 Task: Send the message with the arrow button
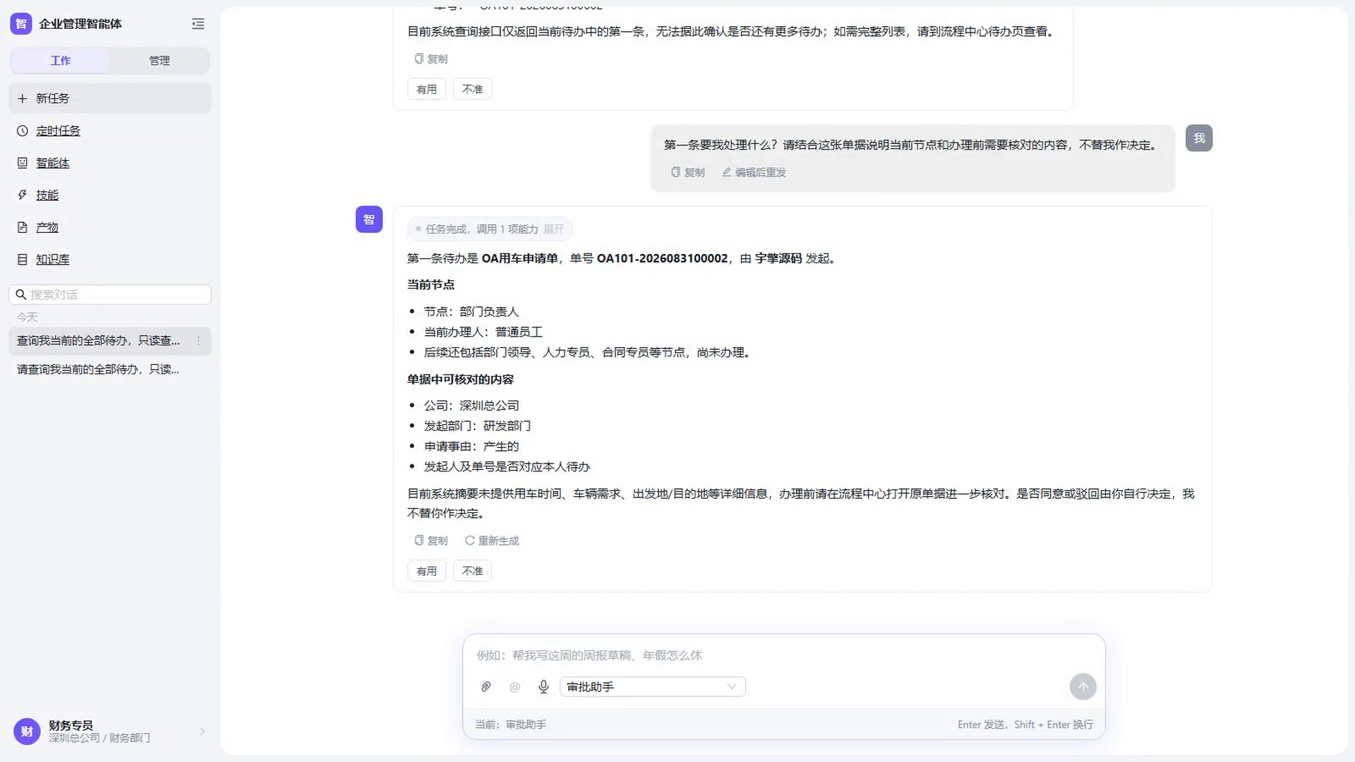point(1083,687)
